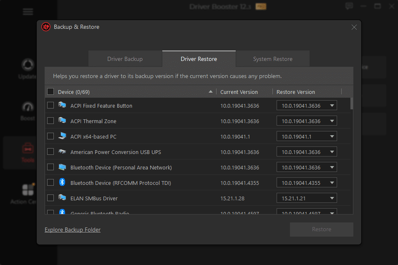Click the American Power Conversion USB UPS icon
The width and height of the screenshot is (398, 265).
62,151
